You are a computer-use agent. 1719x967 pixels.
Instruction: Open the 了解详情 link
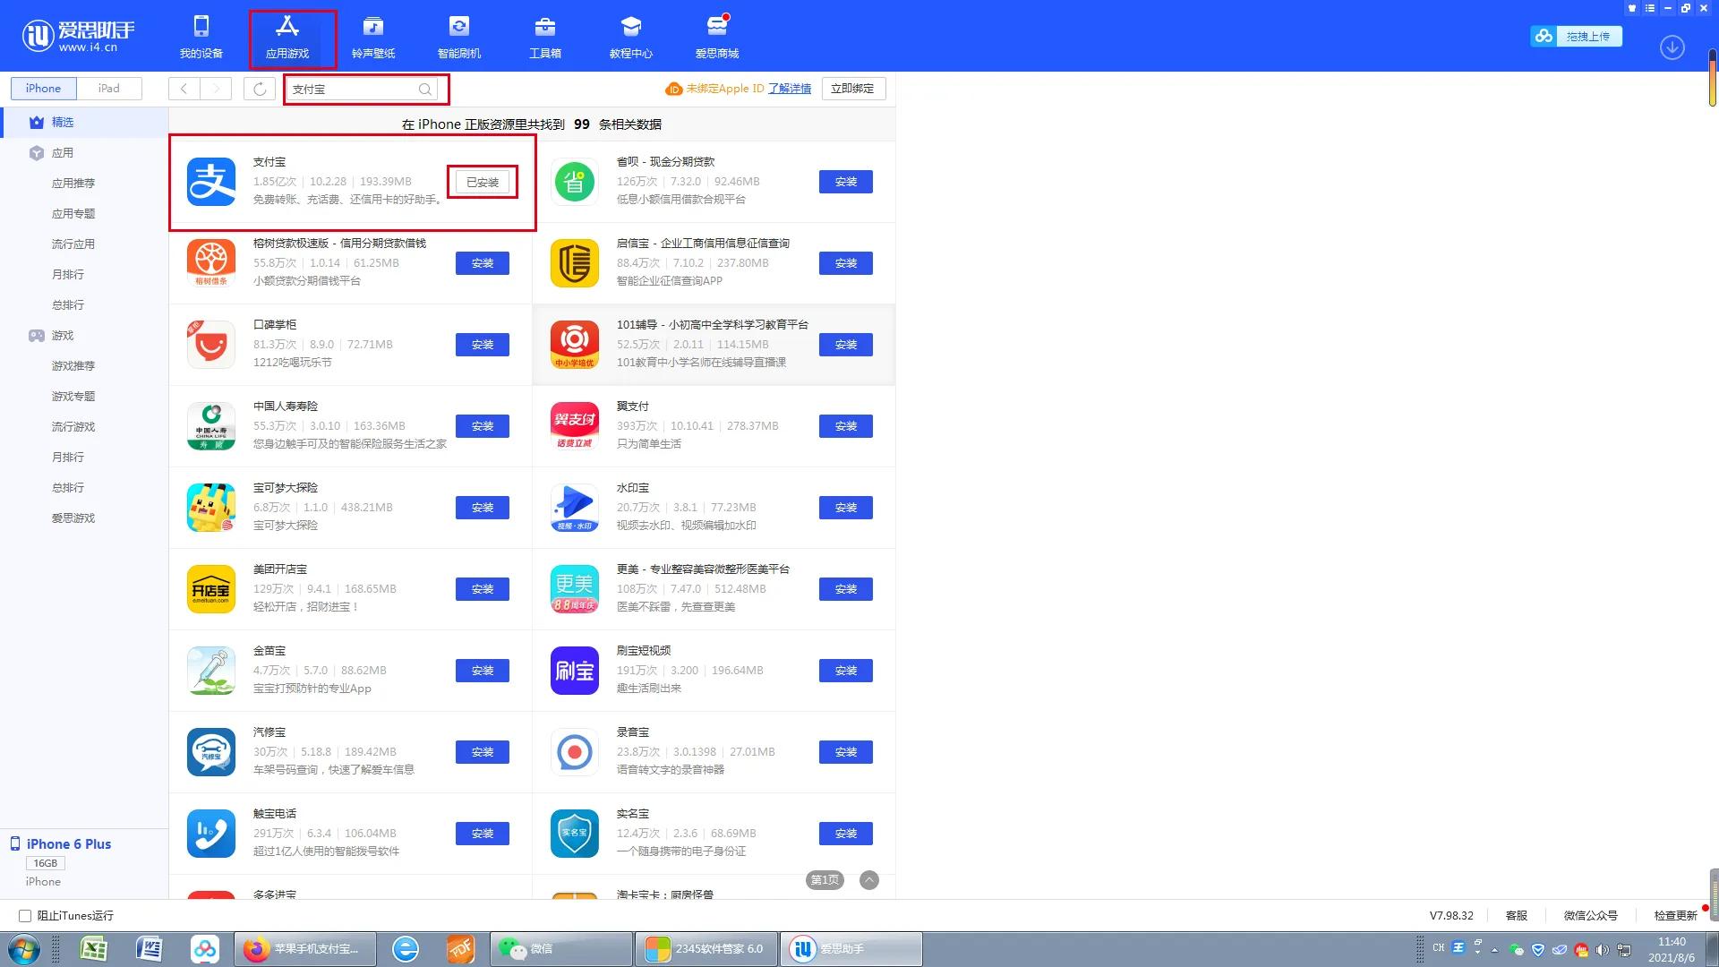pyautogui.click(x=790, y=89)
